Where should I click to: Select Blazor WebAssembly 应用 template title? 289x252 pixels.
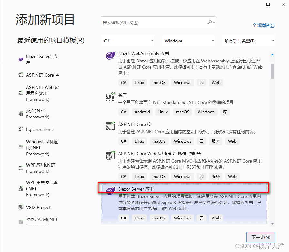(143, 53)
